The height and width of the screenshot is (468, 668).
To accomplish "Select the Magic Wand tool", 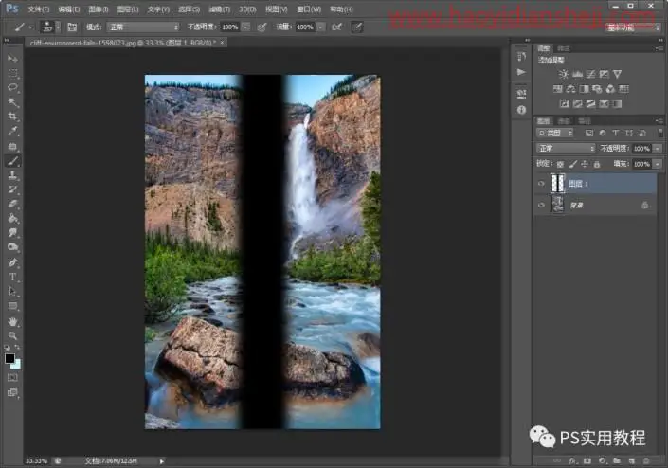I will [x=12, y=102].
